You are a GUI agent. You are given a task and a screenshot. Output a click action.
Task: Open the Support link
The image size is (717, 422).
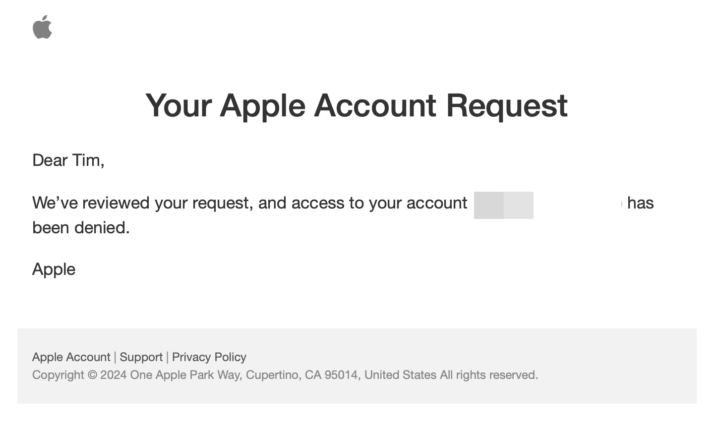point(141,357)
